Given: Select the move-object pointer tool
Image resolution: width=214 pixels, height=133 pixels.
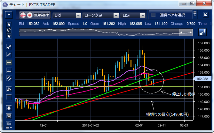Looking at the screenshot, I should pyautogui.click(x=9, y=30).
